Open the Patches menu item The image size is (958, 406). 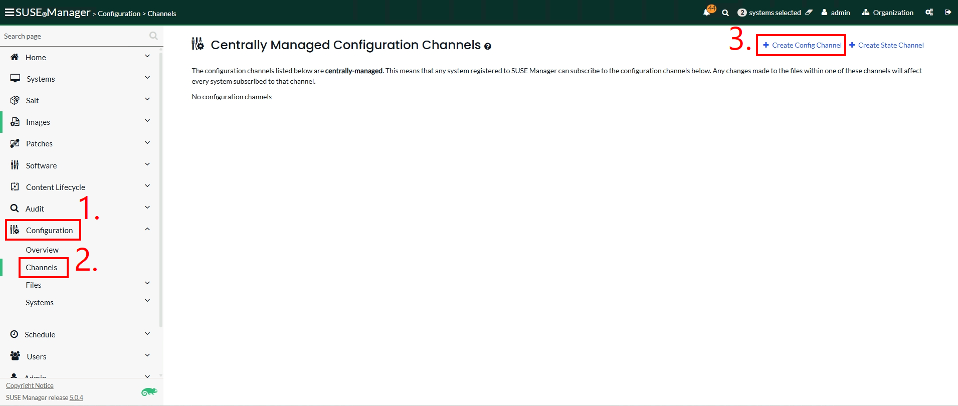[x=39, y=144]
